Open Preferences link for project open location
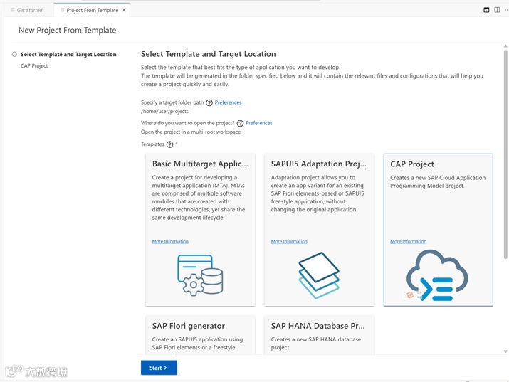 coord(259,123)
